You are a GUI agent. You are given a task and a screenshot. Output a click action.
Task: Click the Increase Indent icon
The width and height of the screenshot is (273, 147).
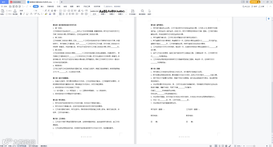point(72,11)
